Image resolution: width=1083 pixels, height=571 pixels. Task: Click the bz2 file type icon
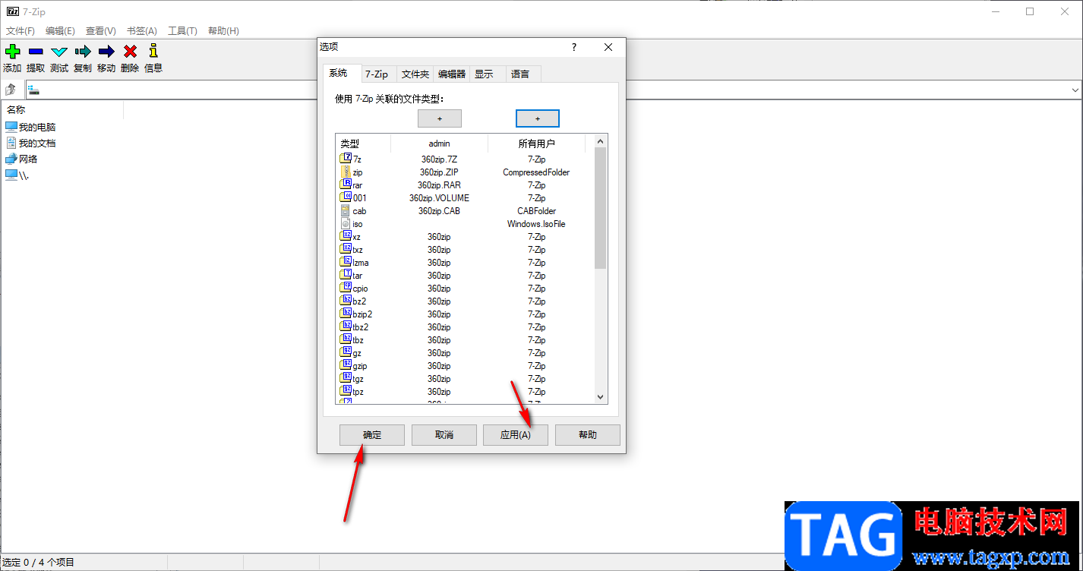pyautogui.click(x=346, y=301)
